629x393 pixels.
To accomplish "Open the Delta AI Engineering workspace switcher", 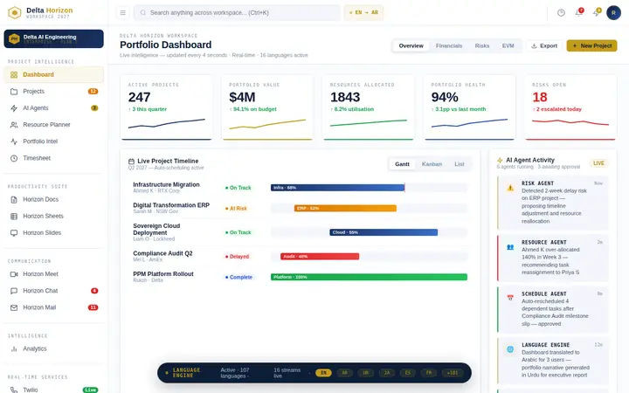I will 54,38.
